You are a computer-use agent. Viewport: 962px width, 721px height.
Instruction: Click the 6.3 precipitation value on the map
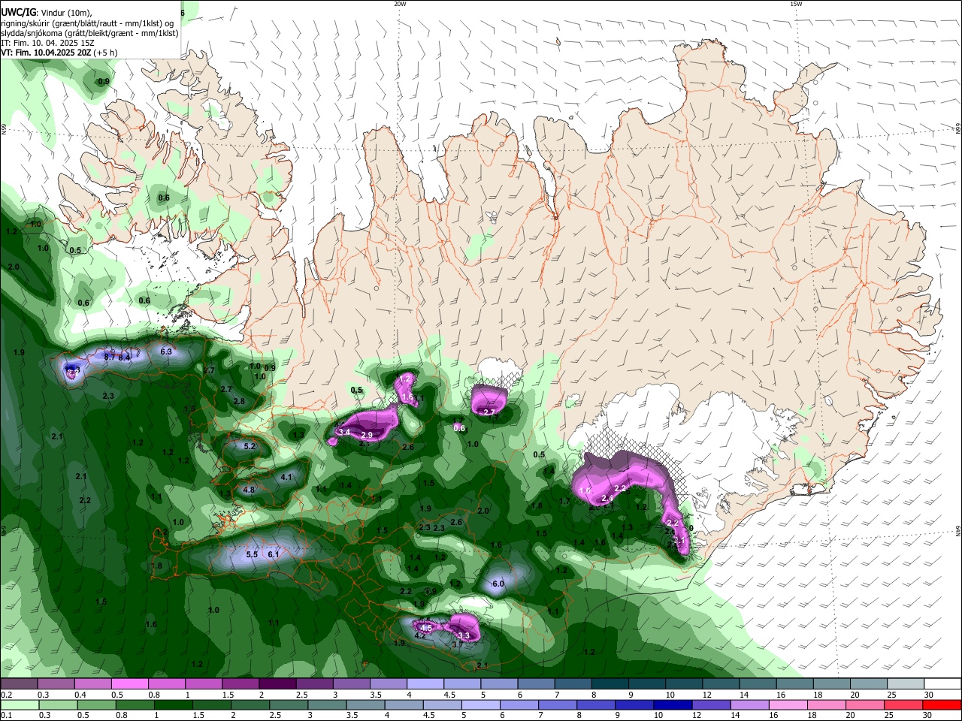[x=166, y=351]
